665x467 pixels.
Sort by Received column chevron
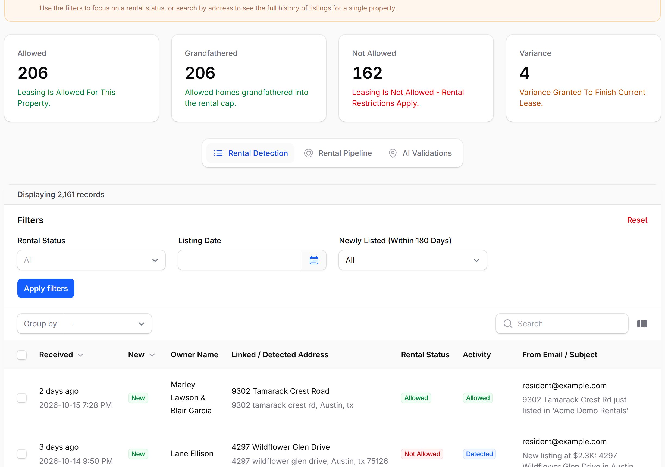[80, 355]
